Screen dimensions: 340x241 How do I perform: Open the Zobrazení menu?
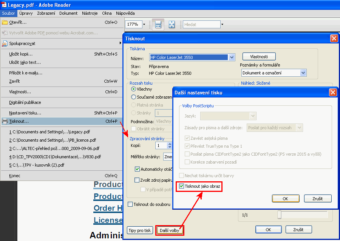coord(46,13)
